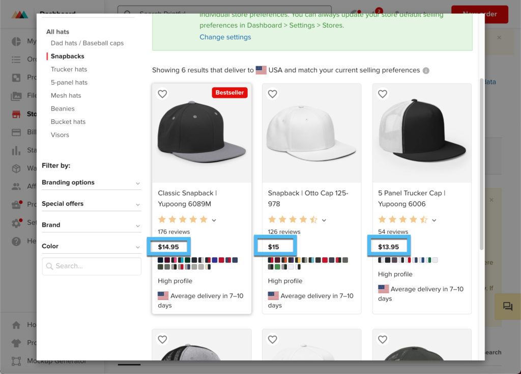Select the Trucker hats category

pos(69,69)
